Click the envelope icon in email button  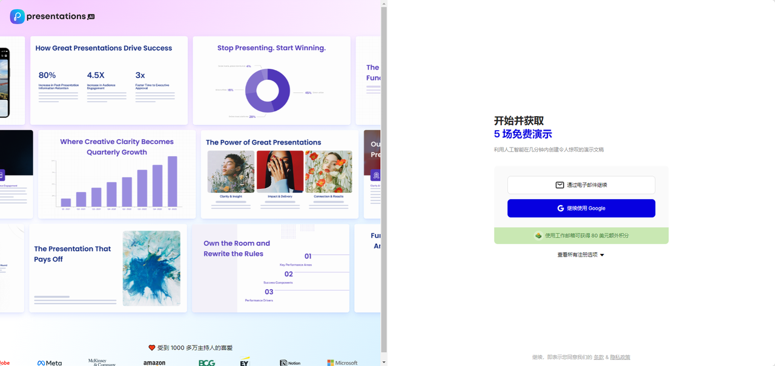point(560,185)
